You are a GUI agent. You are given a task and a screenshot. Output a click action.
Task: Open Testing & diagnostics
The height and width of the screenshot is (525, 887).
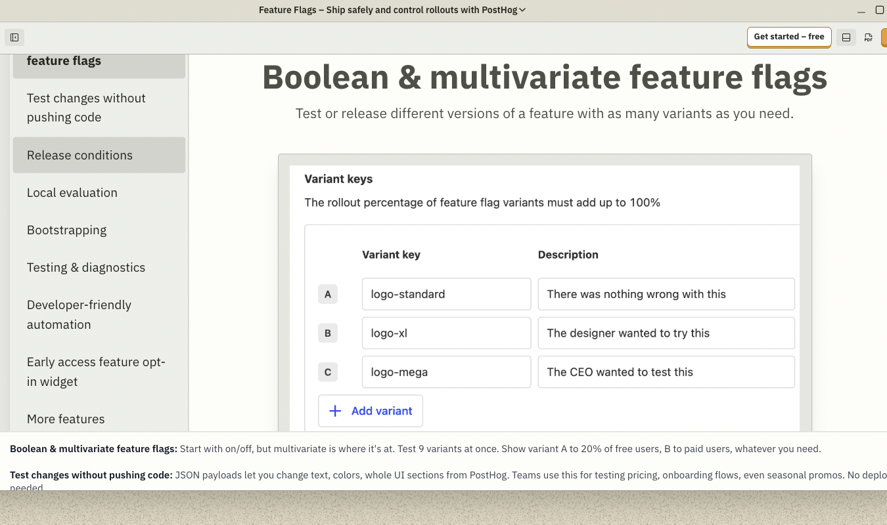pyautogui.click(x=86, y=267)
